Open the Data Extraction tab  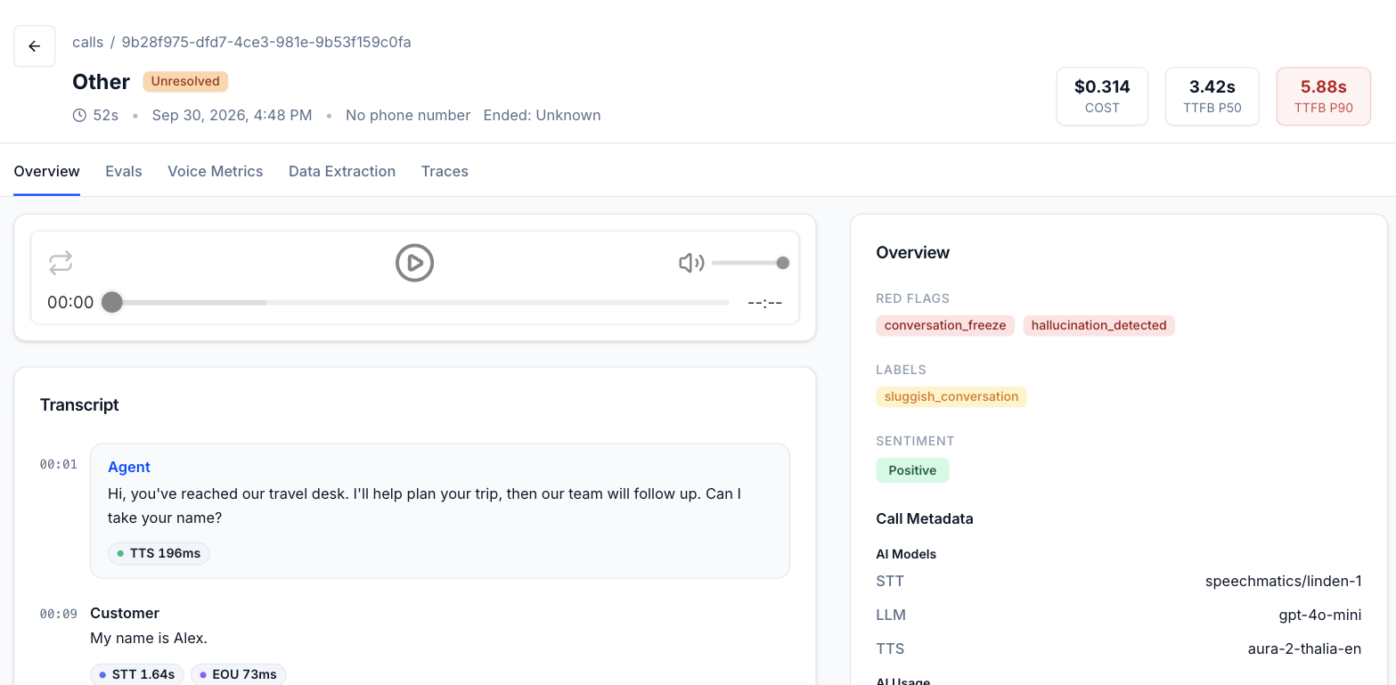pyautogui.click(x=342, y=171)
